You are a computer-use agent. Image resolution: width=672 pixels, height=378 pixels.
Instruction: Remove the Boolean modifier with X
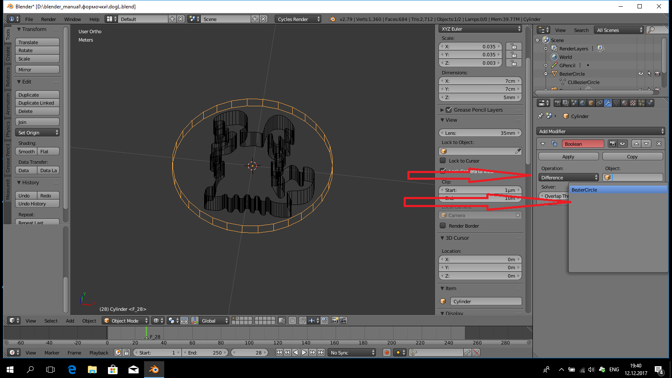click(659, 144)
